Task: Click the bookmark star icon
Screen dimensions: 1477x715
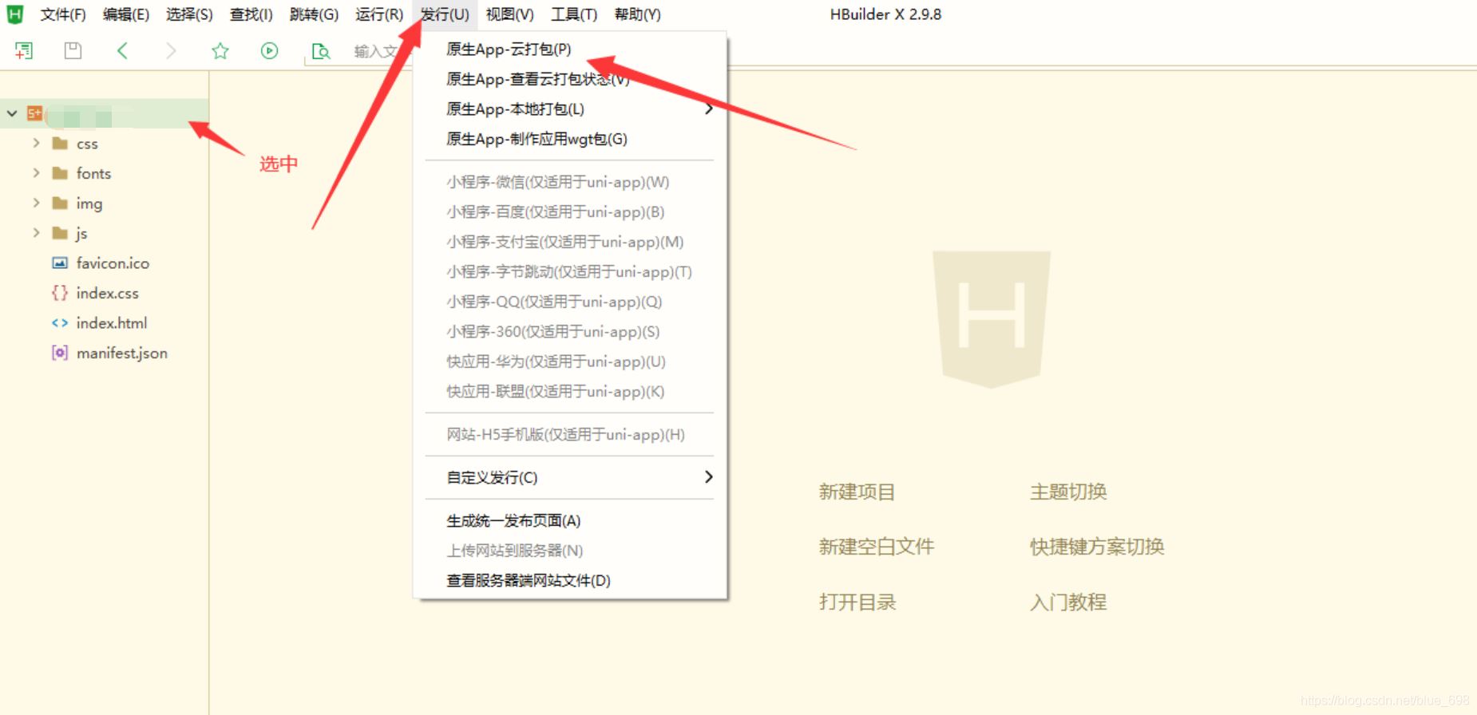Action: tap(220, 51)
